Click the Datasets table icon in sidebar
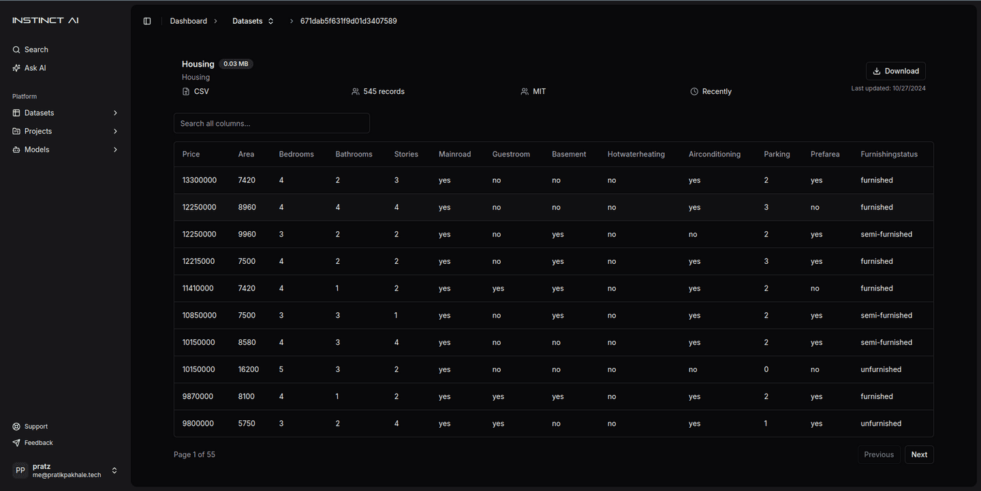This screenshot has height=491, width=981. pos(16,113)
